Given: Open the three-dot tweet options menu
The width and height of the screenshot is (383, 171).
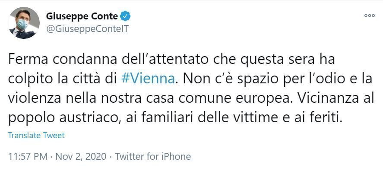Looking at the screenshot, I should 369,16.
